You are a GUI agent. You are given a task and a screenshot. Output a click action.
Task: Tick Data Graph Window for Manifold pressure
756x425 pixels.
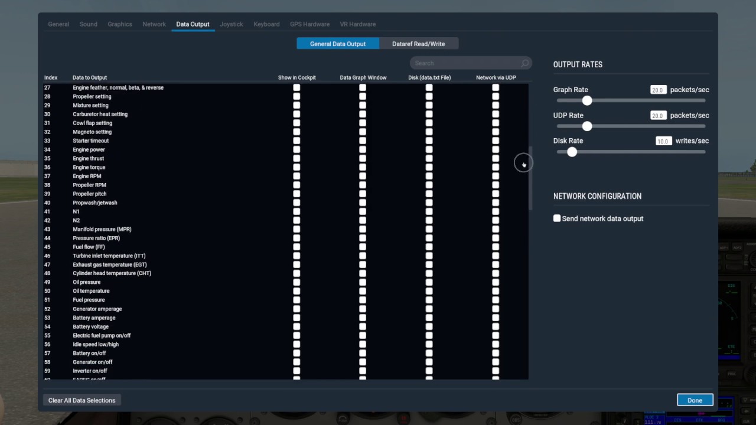click(x=363, y=229)
